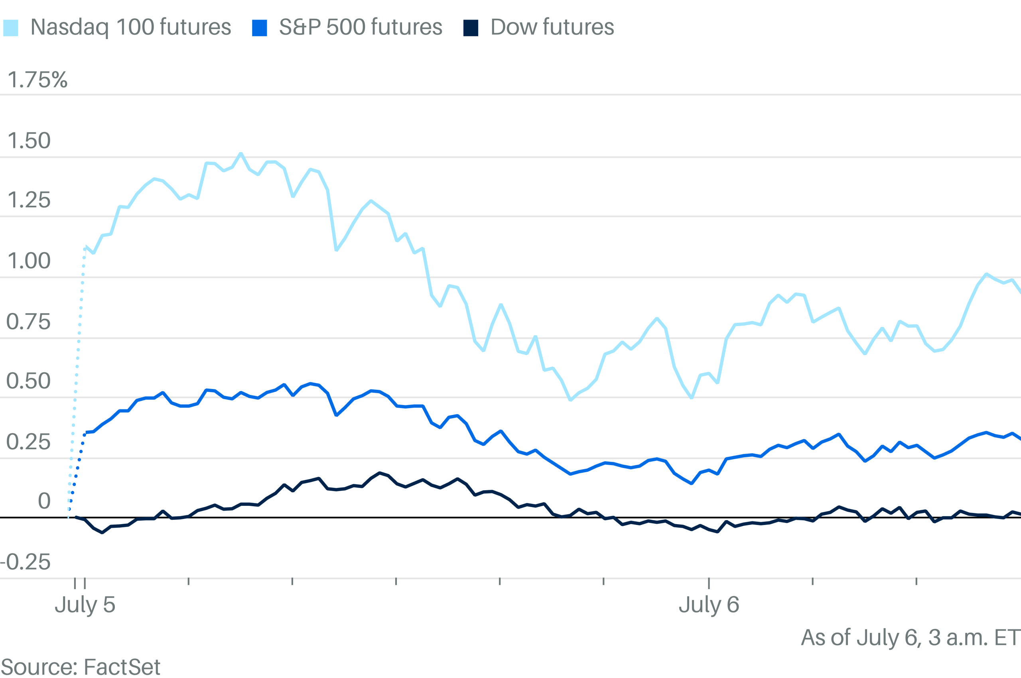Click the S&P 500 futures legend swatch
The image size is (1021, 678).
tap(259, 28)
